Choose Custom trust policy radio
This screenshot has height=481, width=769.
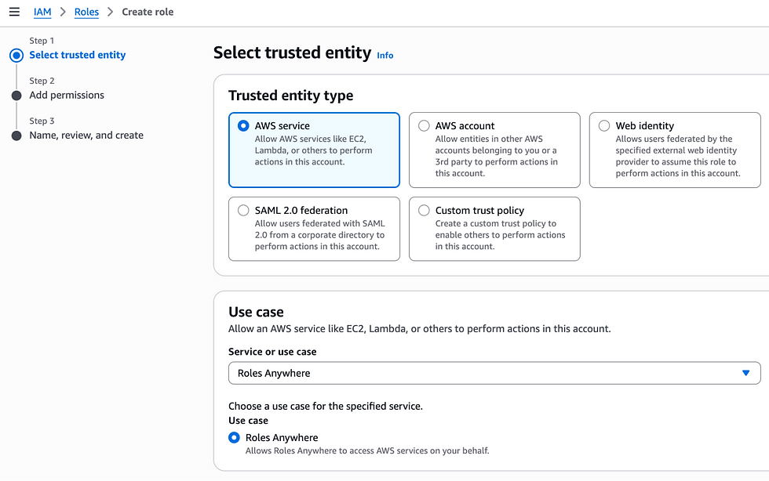click(x=424, y=210)
